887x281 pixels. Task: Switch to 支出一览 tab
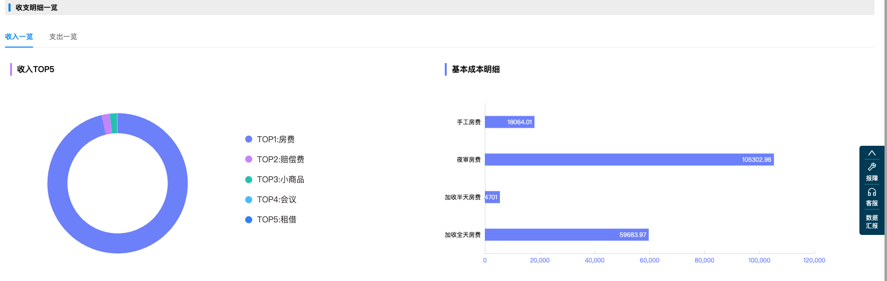(63, 37)
